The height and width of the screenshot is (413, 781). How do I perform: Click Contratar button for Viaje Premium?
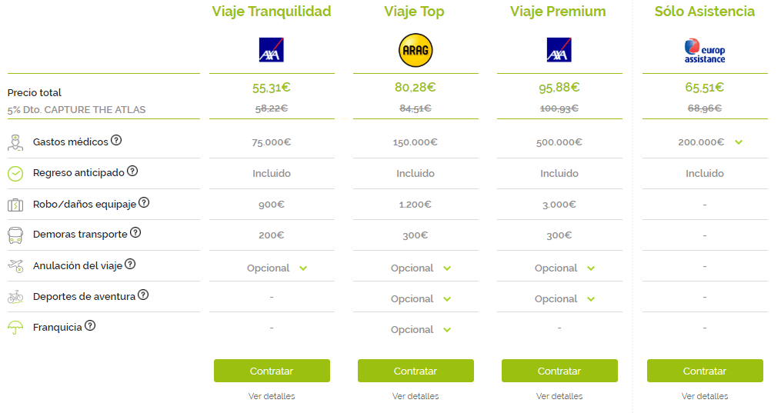click(x=559, y=371)
